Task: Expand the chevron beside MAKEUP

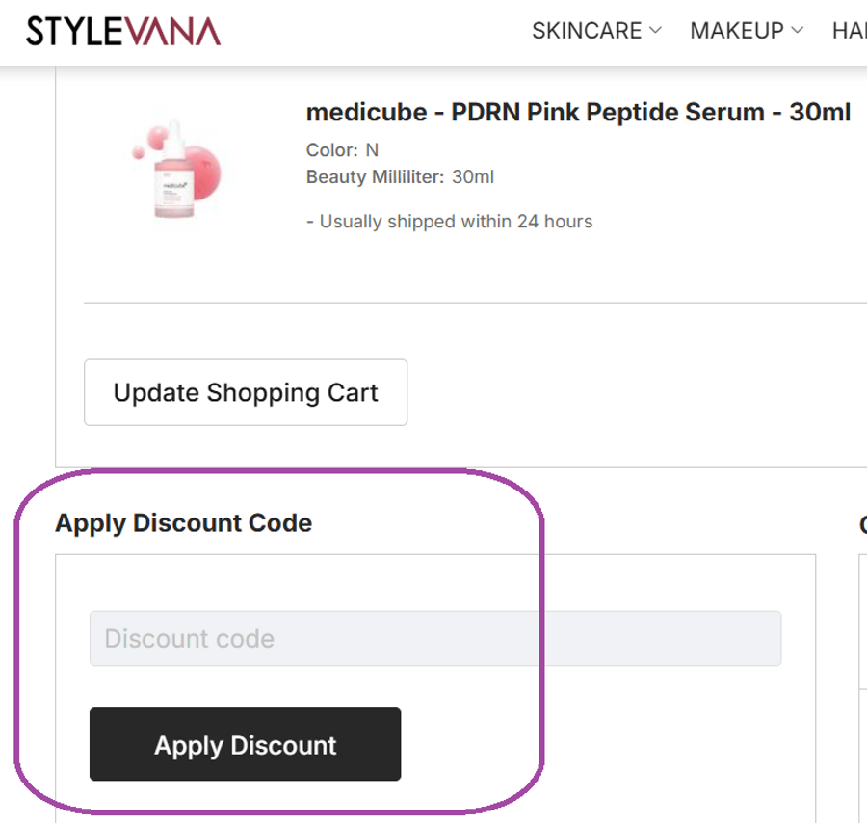Action: pyautogui.click(x=798, y=31)
